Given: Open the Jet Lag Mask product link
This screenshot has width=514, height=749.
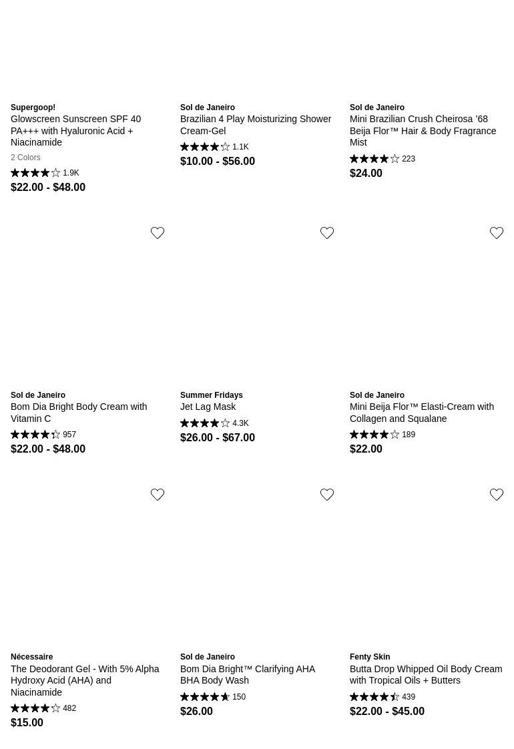Looking at the screenshot, I should coord(208,407).
